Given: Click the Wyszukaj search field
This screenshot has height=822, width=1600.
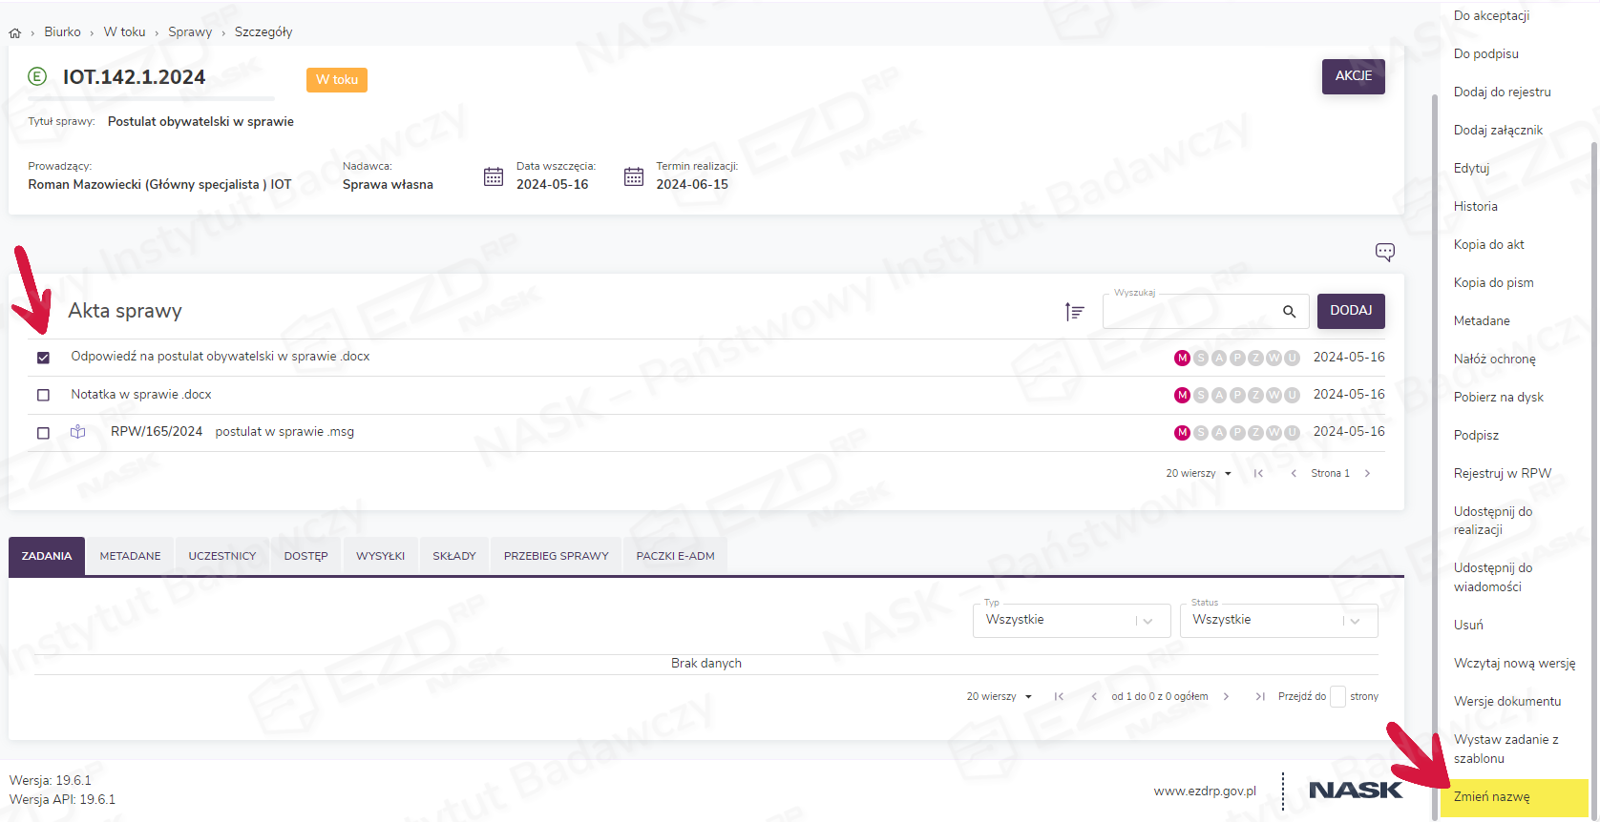Looking at the screenshot, I should tap(1189, 312).
